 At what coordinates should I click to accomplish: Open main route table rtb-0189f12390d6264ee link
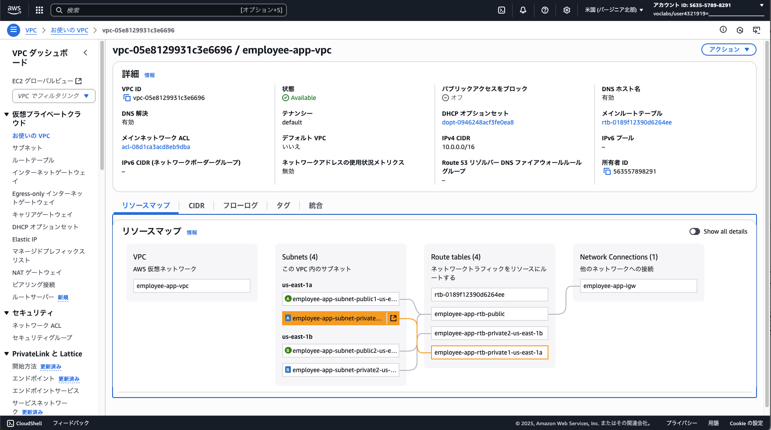tap(637, 122)
